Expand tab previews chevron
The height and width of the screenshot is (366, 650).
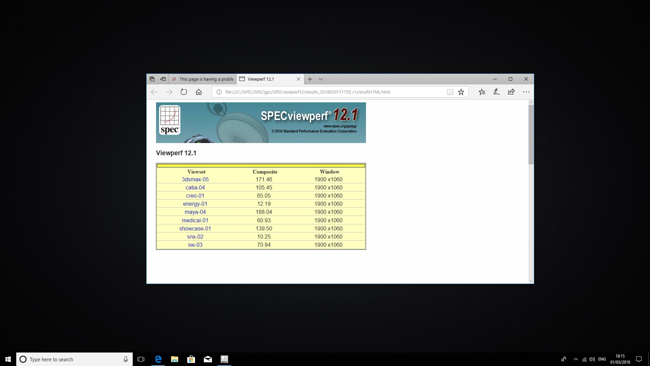coord(321,79)
